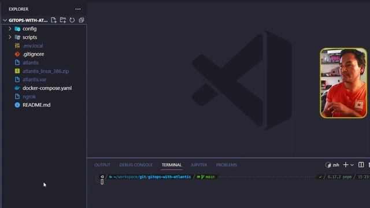Screen dimensions: 370x208
Task: Click the docker whale icon
Action: tap(17, 88)
